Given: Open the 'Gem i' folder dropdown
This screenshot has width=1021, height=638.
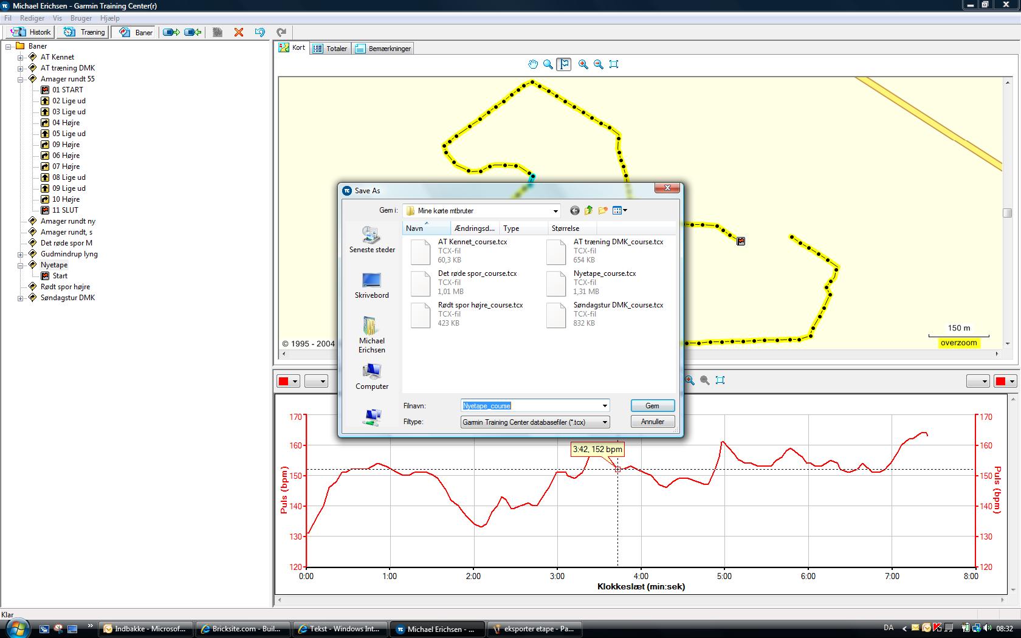Looking at the screenshot, I should pos(555,211).
